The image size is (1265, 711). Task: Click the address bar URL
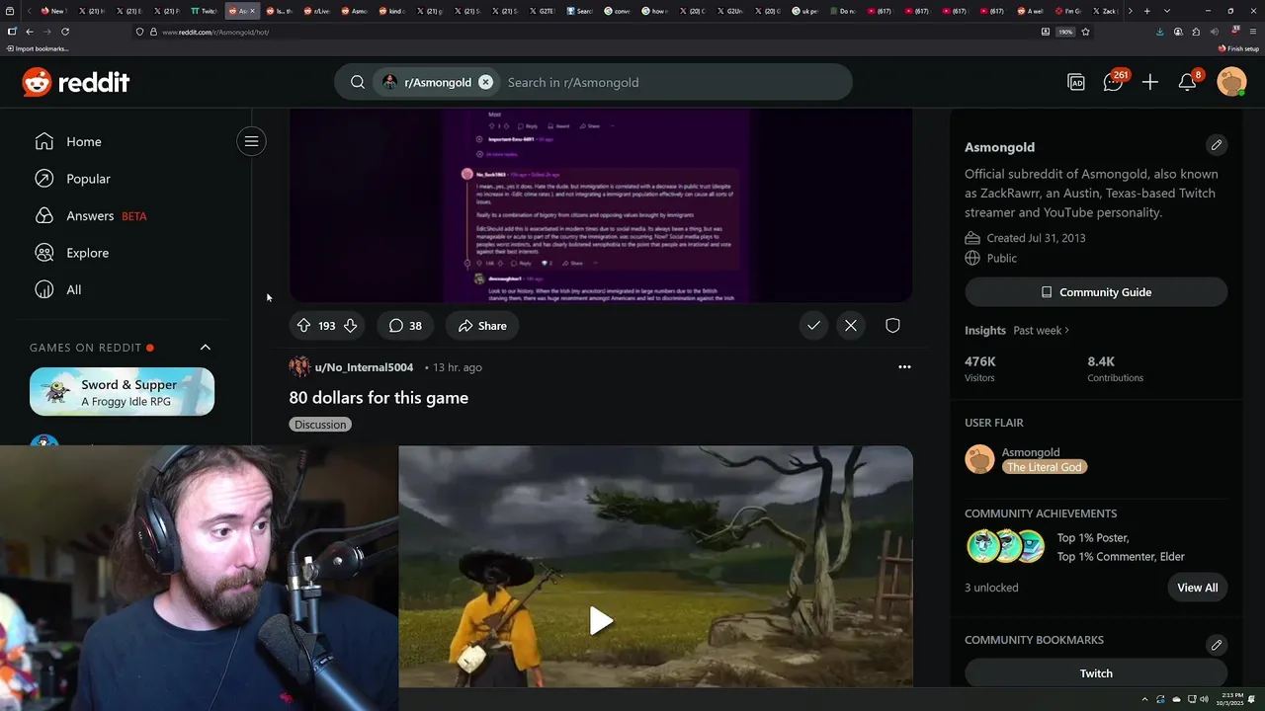click(215, 32)
